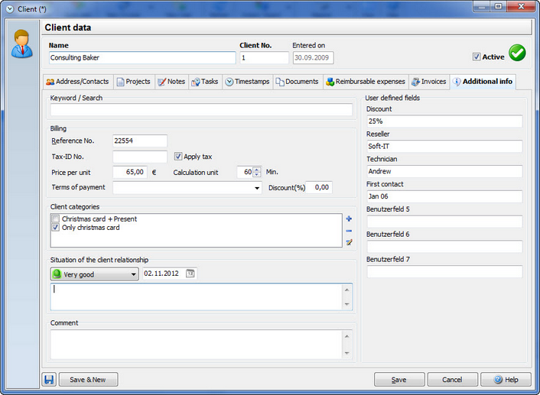The height and width of the screenshot is (395, 540).
Task: Toggle the Active checkbox
Action: (477, 57)
